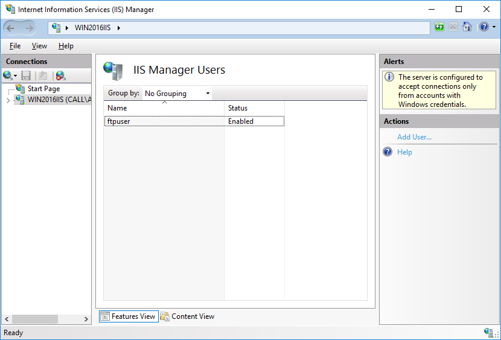
Task: Click the Help icon in the Actions pane
Action: 388,152
